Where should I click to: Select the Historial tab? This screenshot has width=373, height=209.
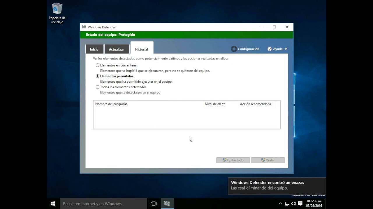[x=142, y=48]
